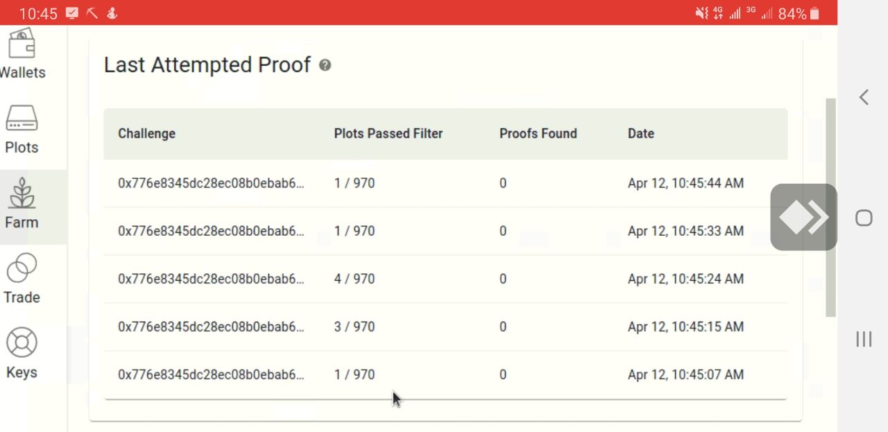Click the 3 / 970 plots entry

click(355, 327)
